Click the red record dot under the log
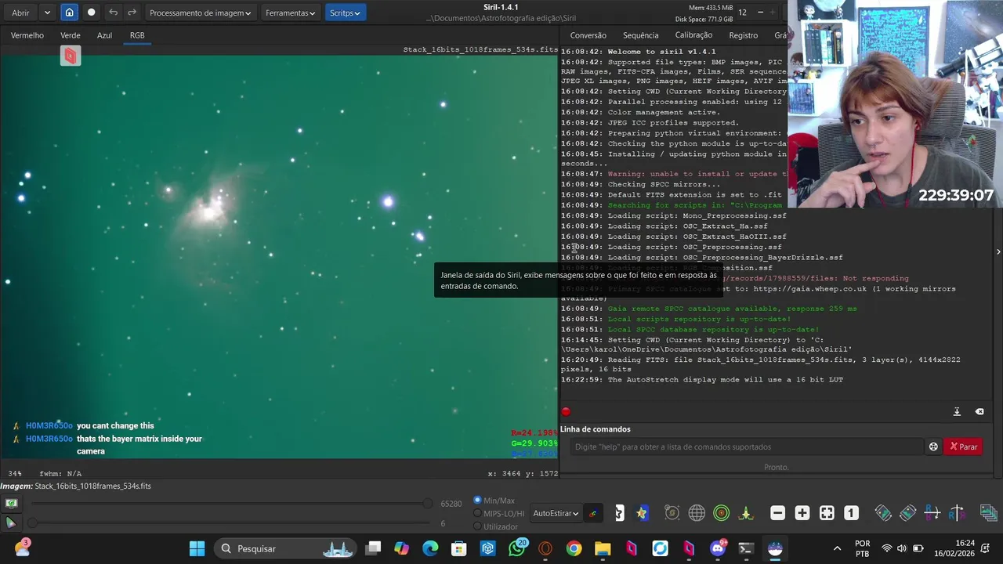Viewport: 1003px width, 564px height. point(566,411)
